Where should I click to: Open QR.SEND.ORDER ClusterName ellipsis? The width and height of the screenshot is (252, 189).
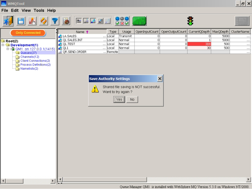[x=248, y=52]
